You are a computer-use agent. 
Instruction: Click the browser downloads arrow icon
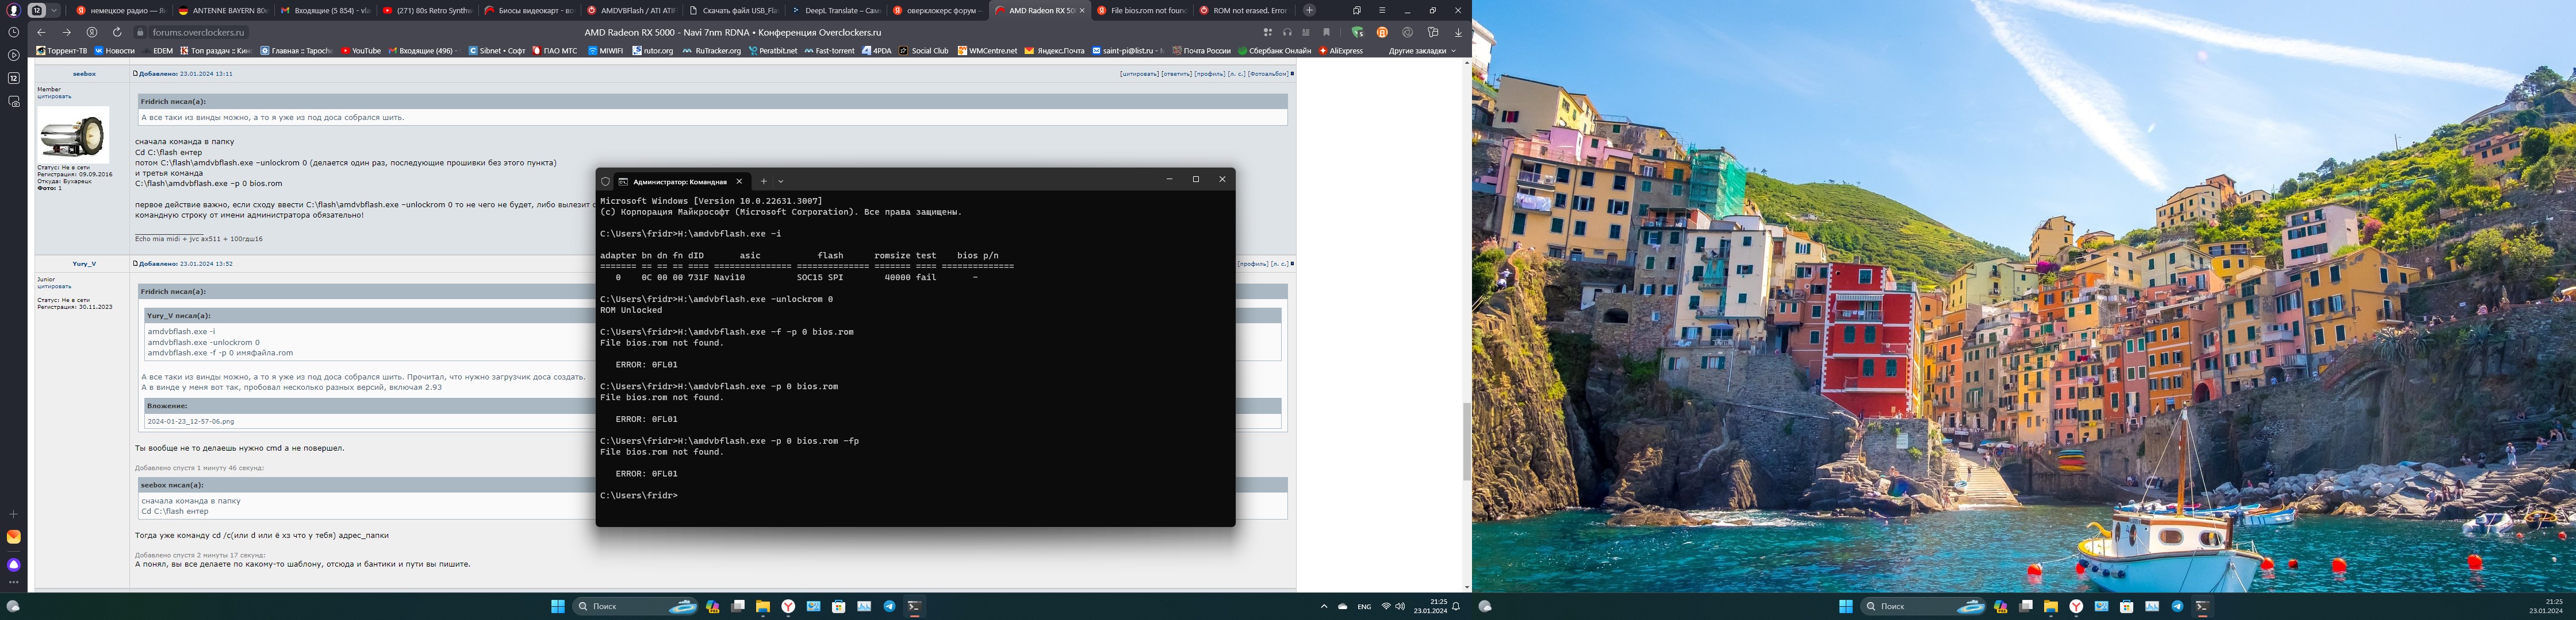(x=1458, y=32)
